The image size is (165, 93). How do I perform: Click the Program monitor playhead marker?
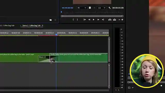click(61, 12)
